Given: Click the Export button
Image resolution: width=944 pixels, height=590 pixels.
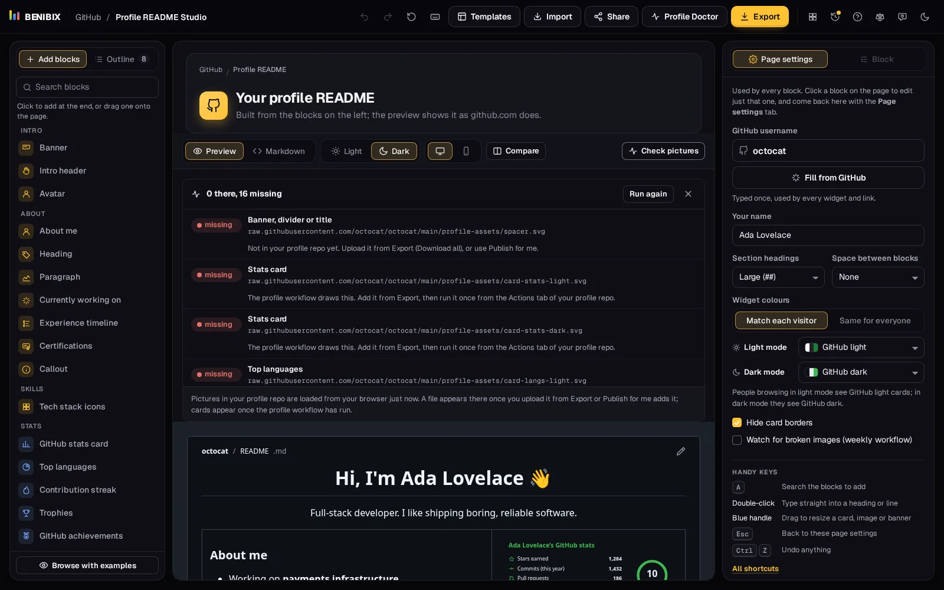Looking at the screenshot, I should pyautogui.click(x=760, y=17).
